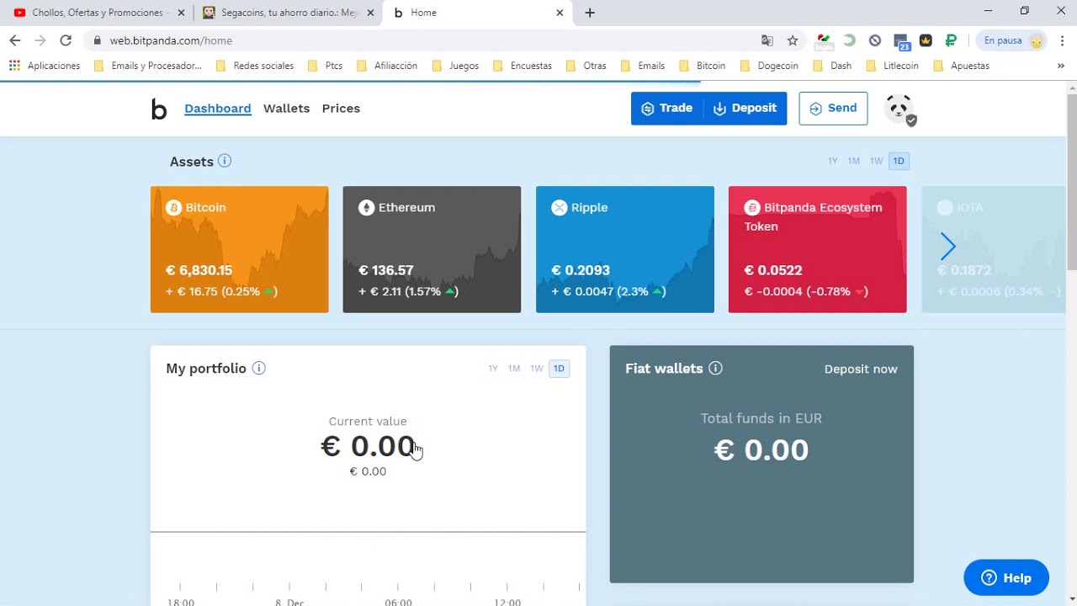Expand the hidden bookmarks overflow chevron
The width and height of the screenshot is (1077, 606).
1060,66
